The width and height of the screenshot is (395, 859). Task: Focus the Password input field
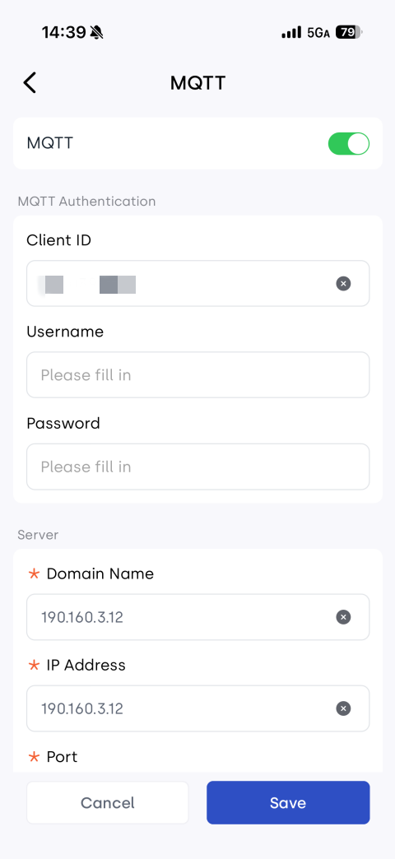click(x=197, y=467)
